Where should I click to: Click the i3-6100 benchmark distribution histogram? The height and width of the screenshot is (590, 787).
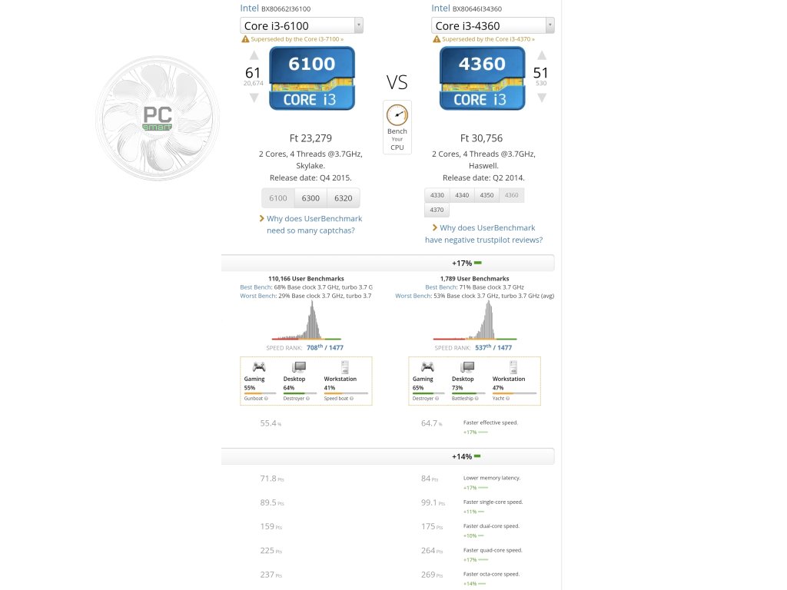306,320
